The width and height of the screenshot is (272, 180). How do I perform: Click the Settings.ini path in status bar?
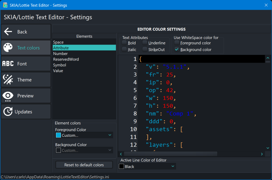click(55, 177)
